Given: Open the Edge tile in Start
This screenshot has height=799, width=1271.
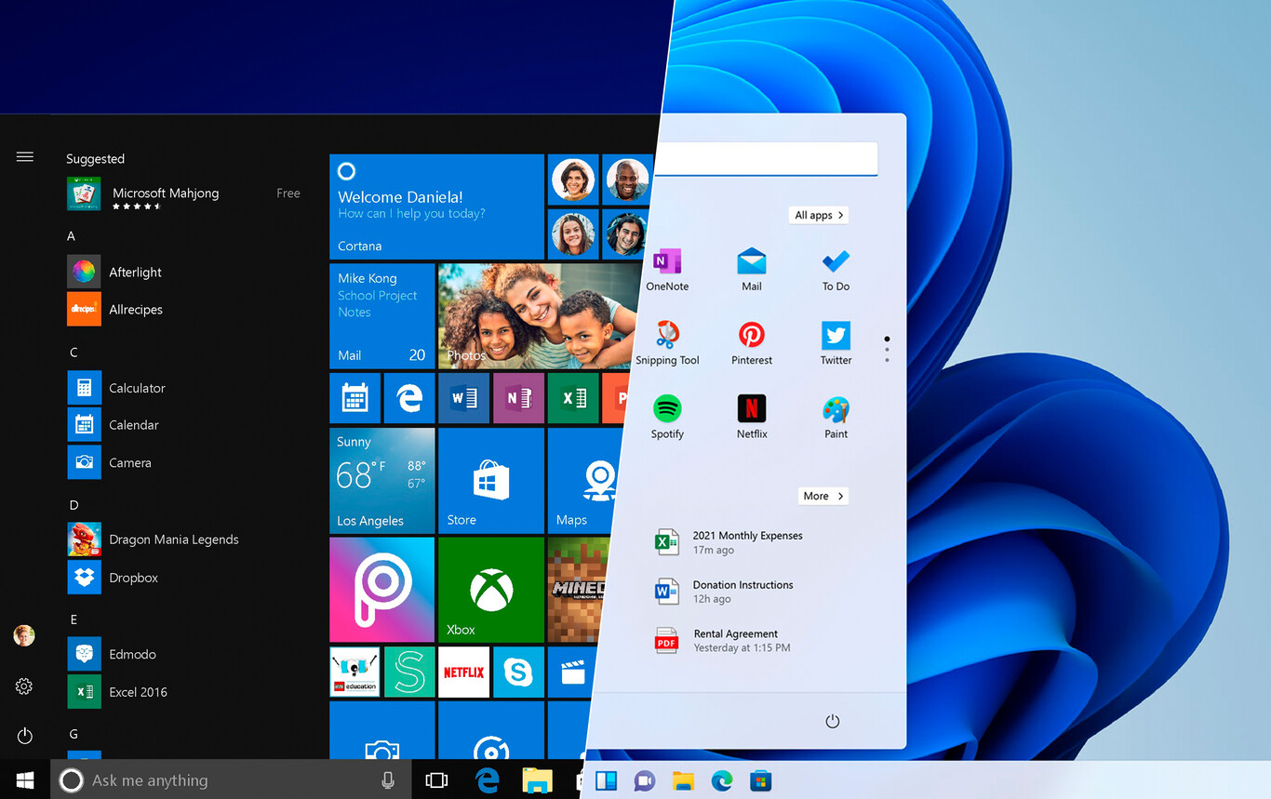Looking at the screenshot, I should [409, 398].
